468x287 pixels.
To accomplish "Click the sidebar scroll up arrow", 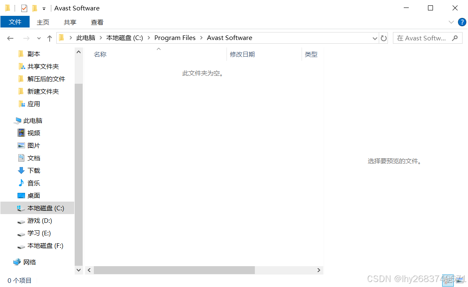I will click(78, 52).
